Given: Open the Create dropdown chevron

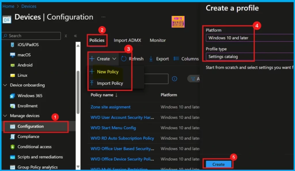Looking at the screenshot, I should (114, 59).
